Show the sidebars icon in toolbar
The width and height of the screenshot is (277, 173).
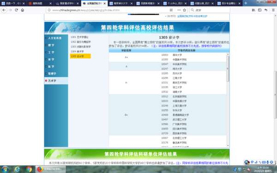259,10
